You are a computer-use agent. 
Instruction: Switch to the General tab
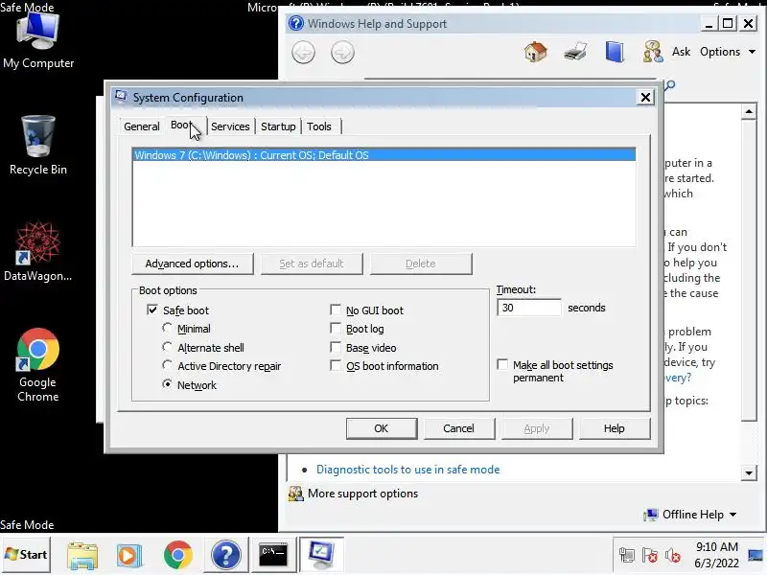tap(142, 126)
